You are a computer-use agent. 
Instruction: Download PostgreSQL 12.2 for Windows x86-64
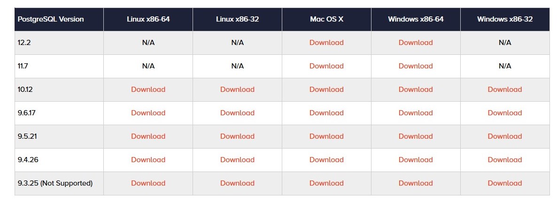pos(416,43)
